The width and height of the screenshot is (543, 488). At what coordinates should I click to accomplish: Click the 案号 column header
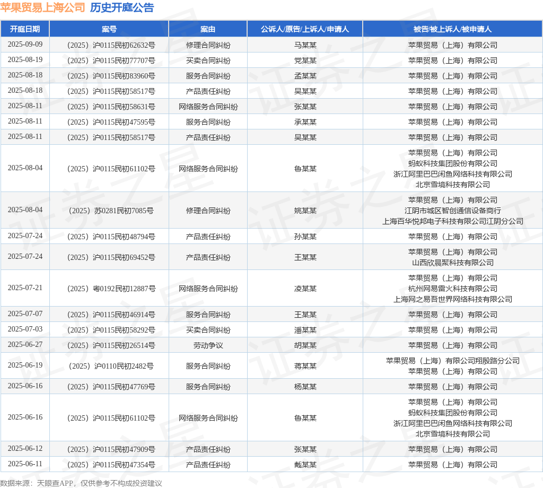point(109,29)
